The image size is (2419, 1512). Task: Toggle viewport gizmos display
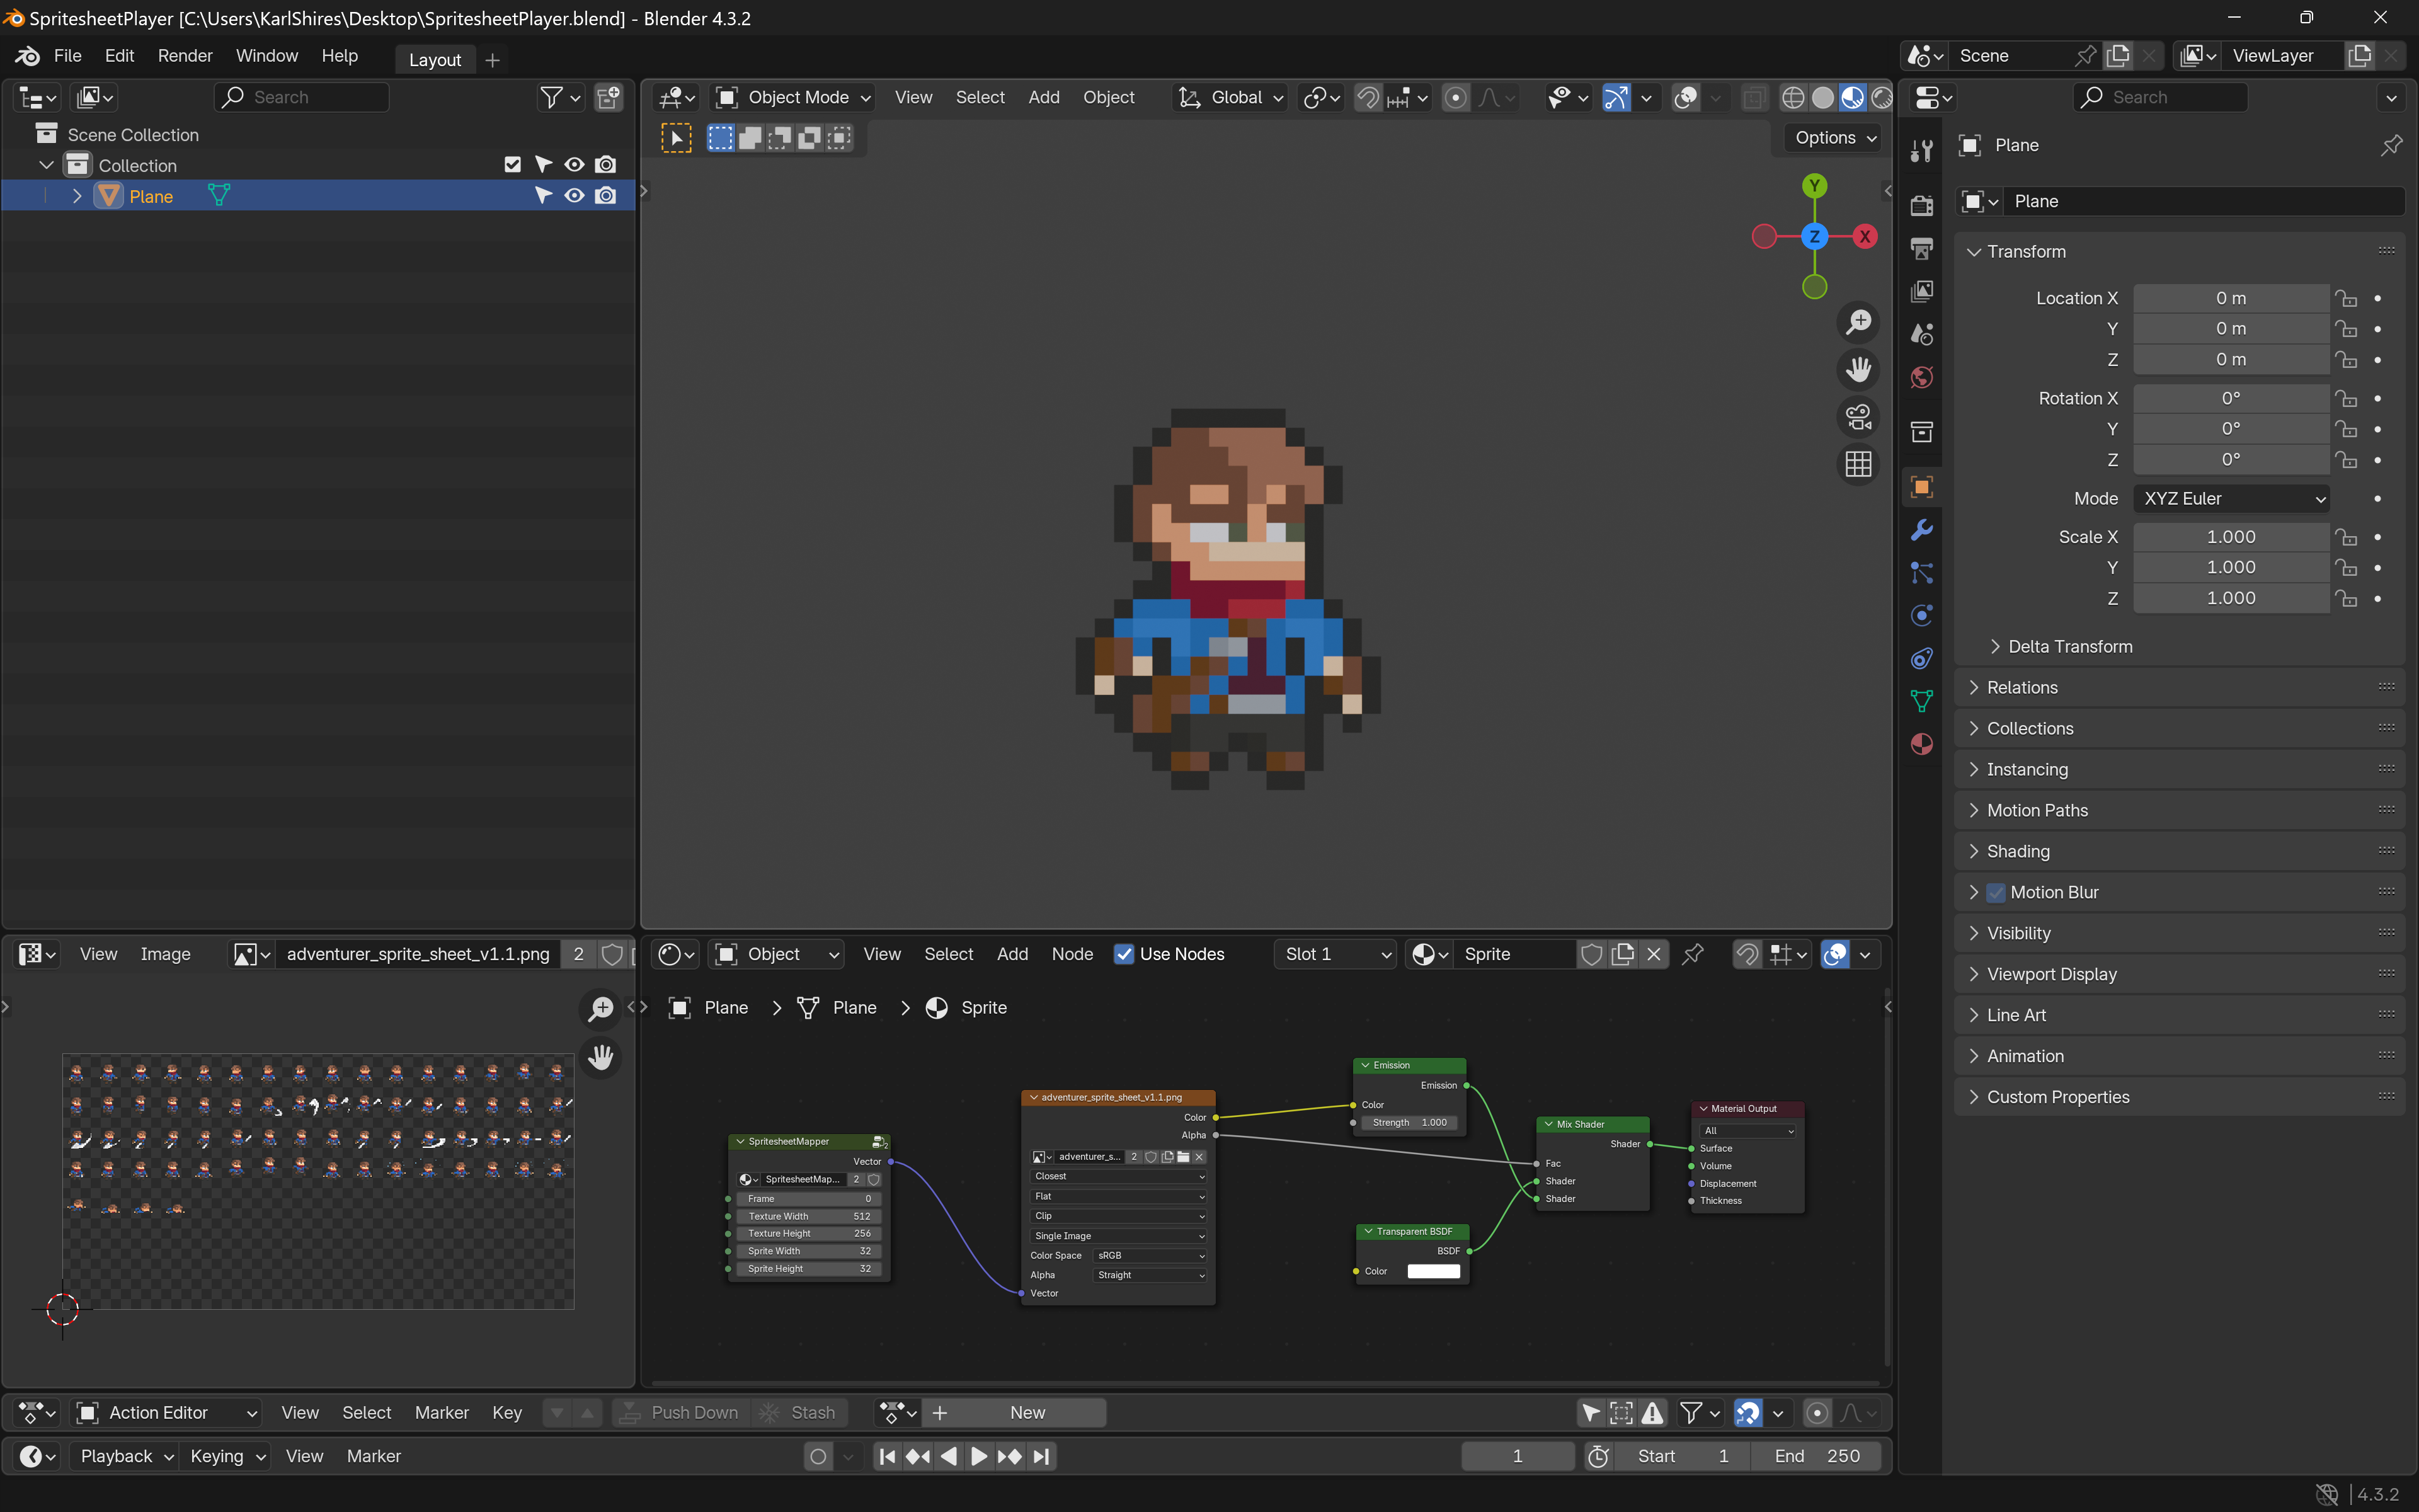pos(1616,97)
